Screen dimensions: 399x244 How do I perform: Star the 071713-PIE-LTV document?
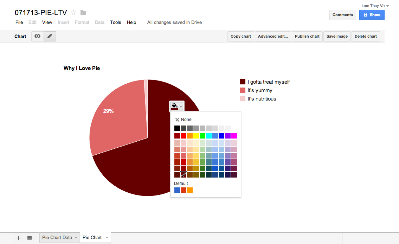[x=73, y=12]
